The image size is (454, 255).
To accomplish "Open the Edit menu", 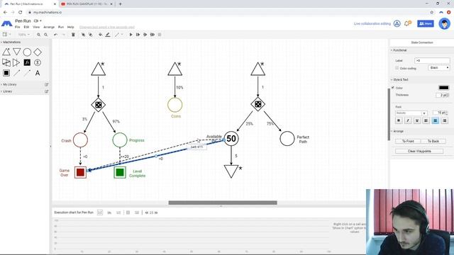I will pyautogui.click(x=26, y=27).
